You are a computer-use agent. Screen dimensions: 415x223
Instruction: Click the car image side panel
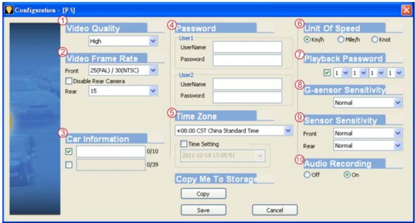point(35,119)
